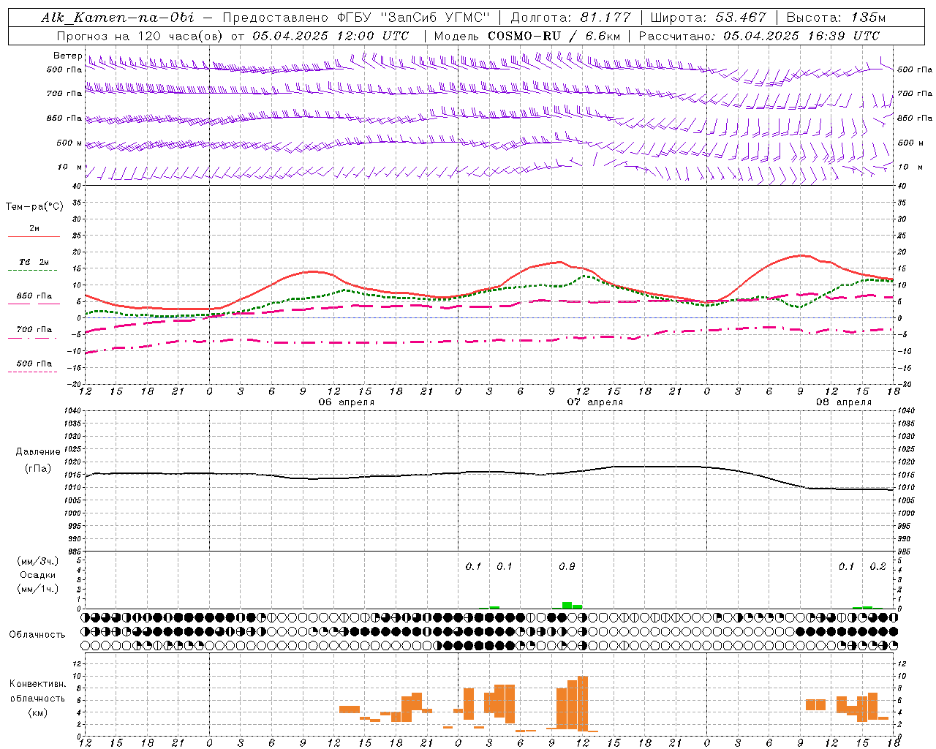Click the '700 гПа' temperature legend entry
Viewport: 936px width, 749px height.
(x=34, y=330)
